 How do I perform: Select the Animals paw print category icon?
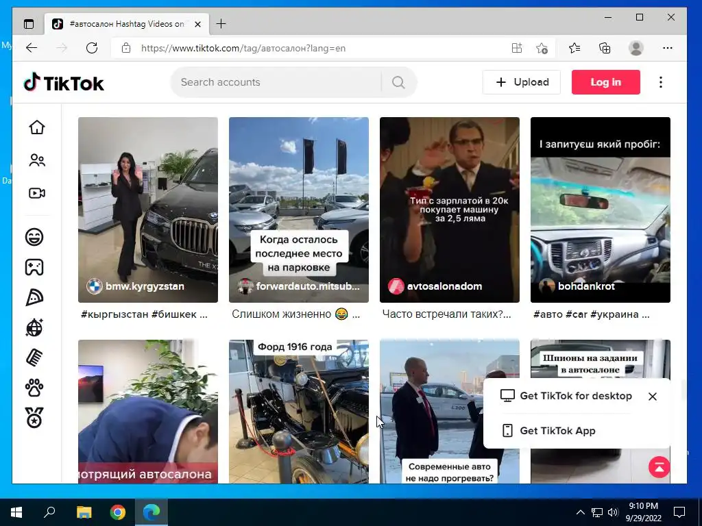tap(34, 388)
